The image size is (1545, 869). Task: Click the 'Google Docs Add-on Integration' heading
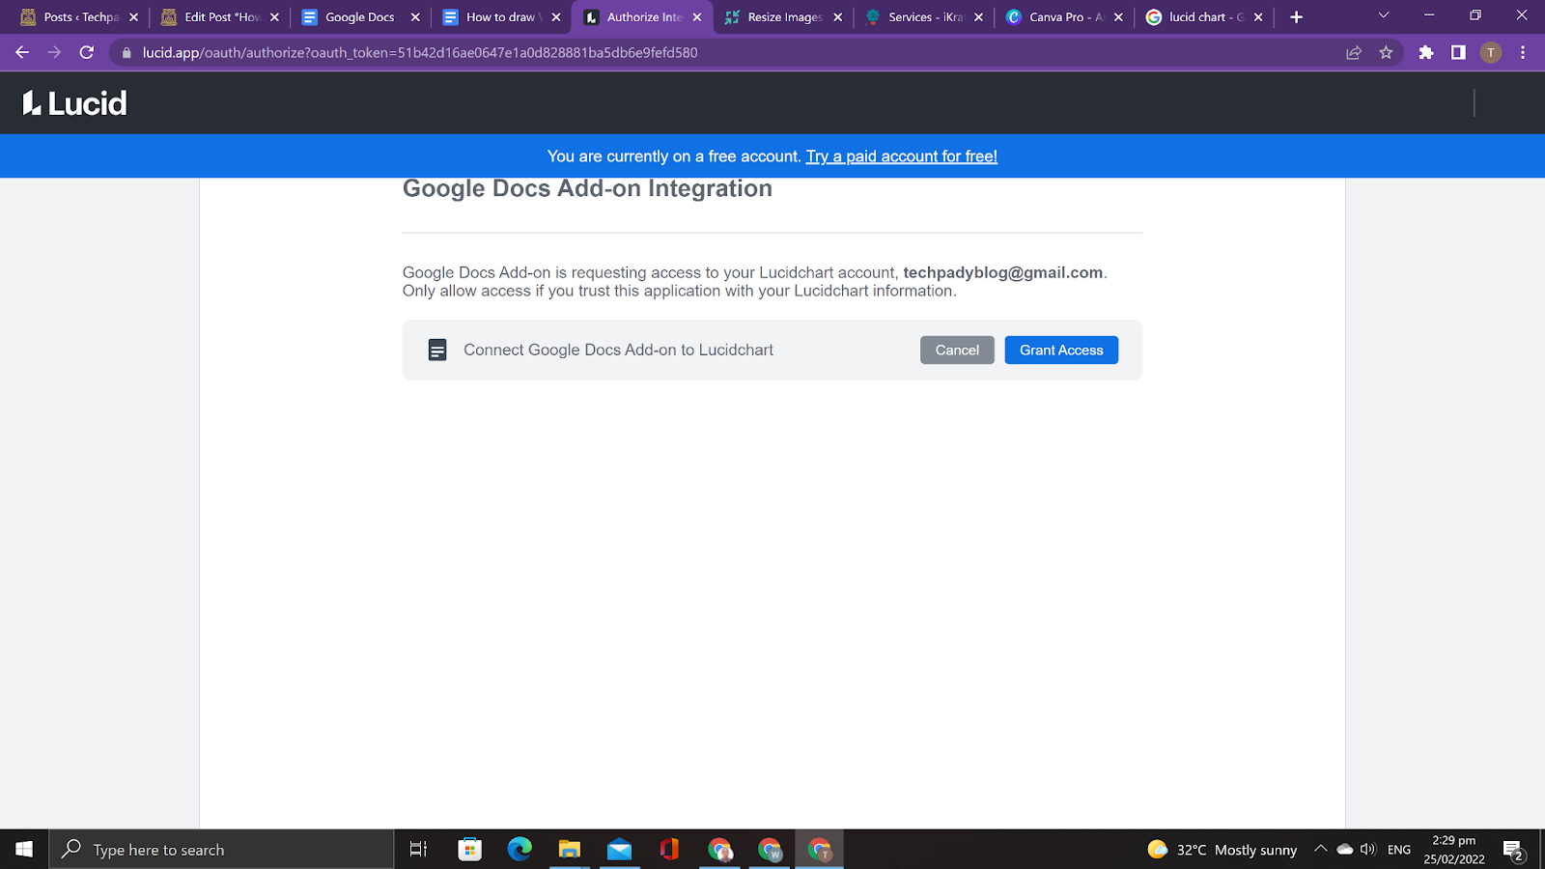[x=587, y=188]
